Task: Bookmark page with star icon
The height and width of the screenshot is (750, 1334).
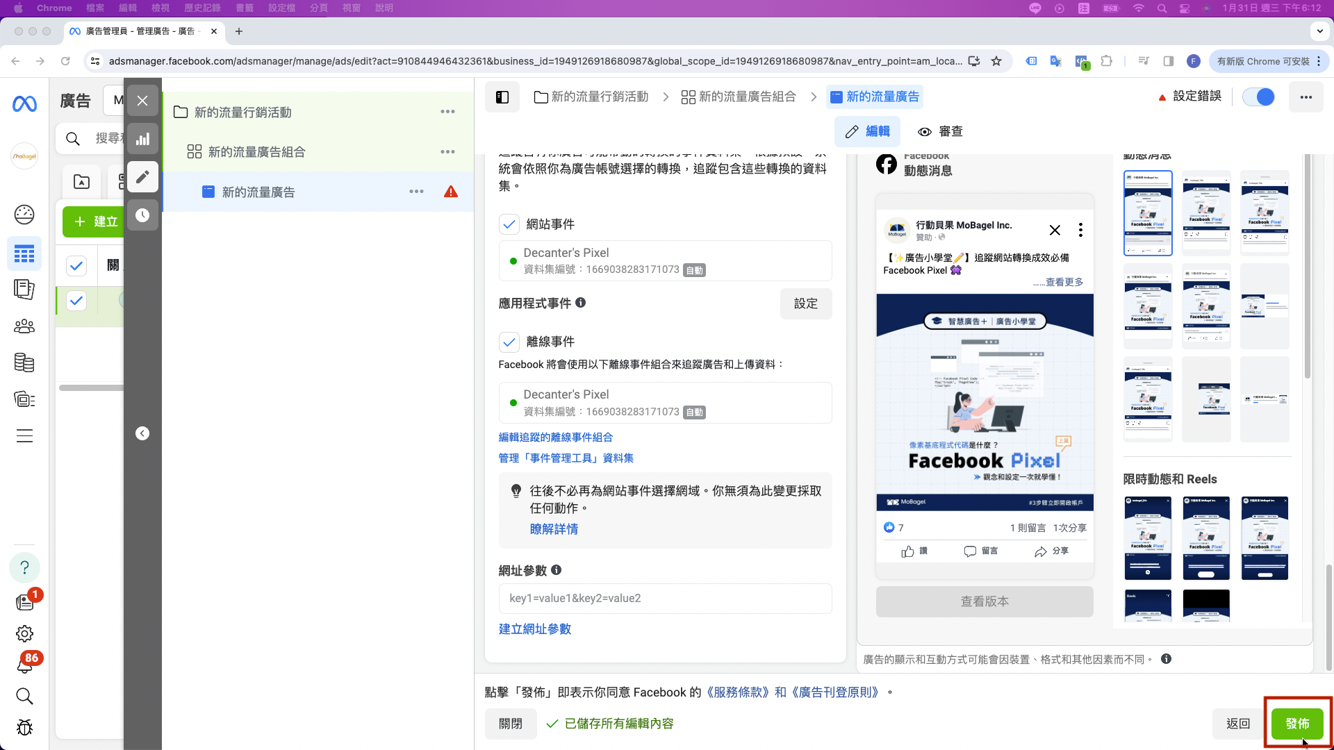Action: coord(996,61)
